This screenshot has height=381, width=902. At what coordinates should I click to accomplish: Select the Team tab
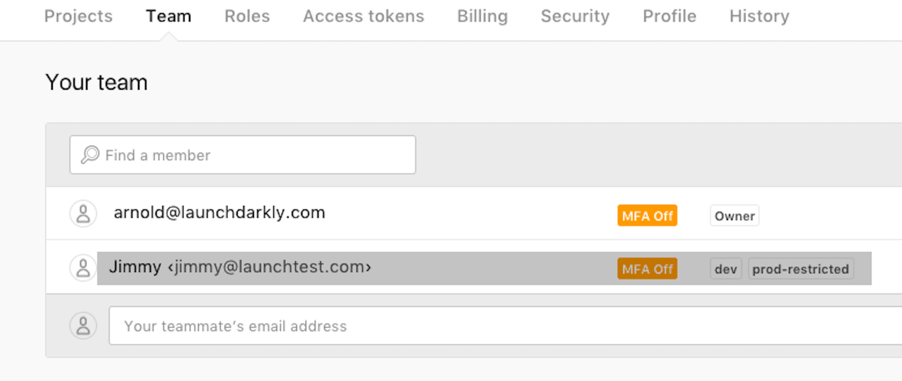pos(169,16)
